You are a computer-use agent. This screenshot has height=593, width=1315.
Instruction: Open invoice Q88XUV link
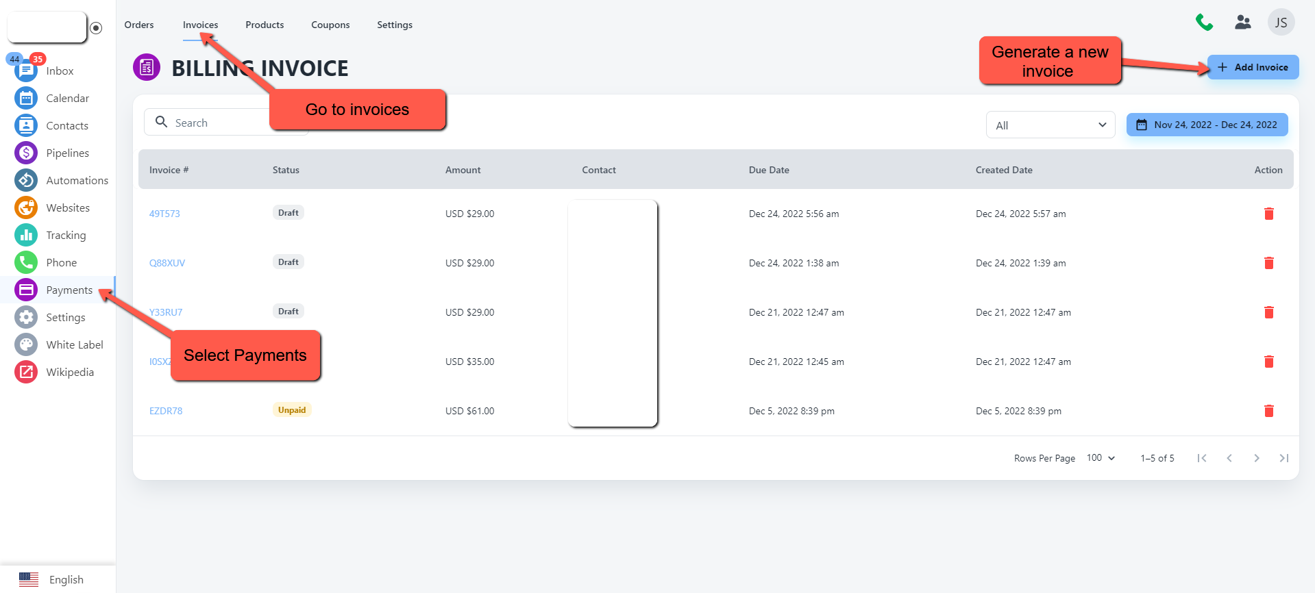167,263
